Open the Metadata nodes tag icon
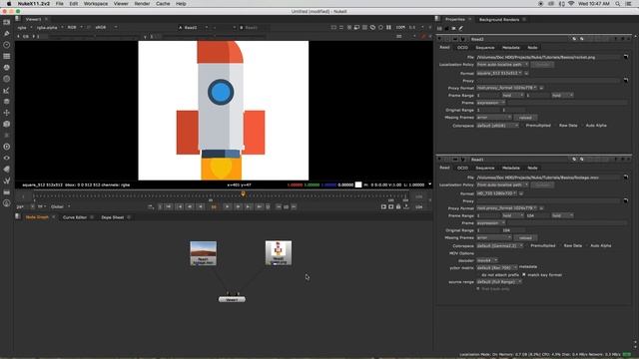639x359 pixels. click(x=7, y=170)
